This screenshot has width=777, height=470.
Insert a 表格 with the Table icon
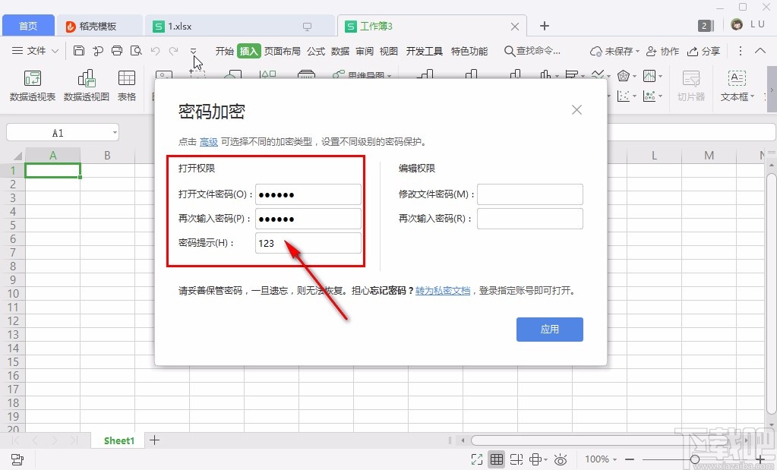pyautogui.click(x=126, y=85)
